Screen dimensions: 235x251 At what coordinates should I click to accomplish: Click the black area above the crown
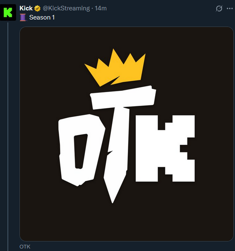tap(115, 38)
